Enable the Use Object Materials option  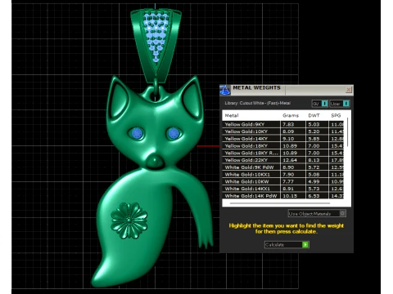(317, 214)
